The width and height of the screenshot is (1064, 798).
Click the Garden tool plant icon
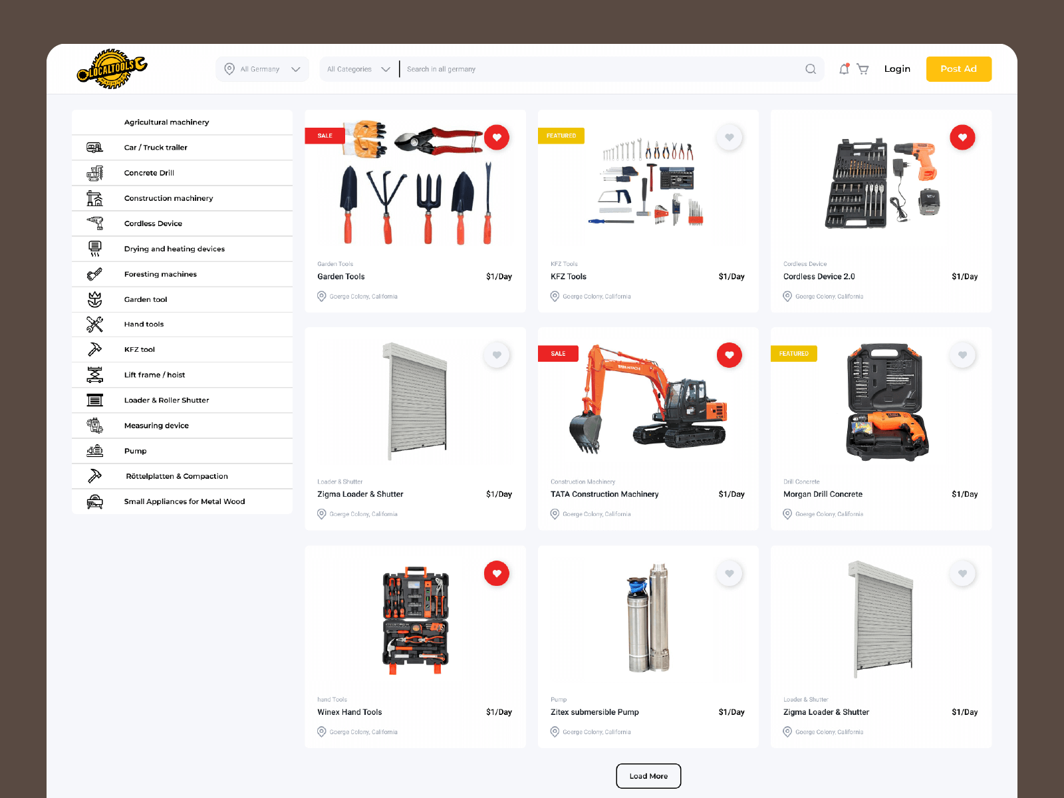pyautogui.click(x=95, y=299)
